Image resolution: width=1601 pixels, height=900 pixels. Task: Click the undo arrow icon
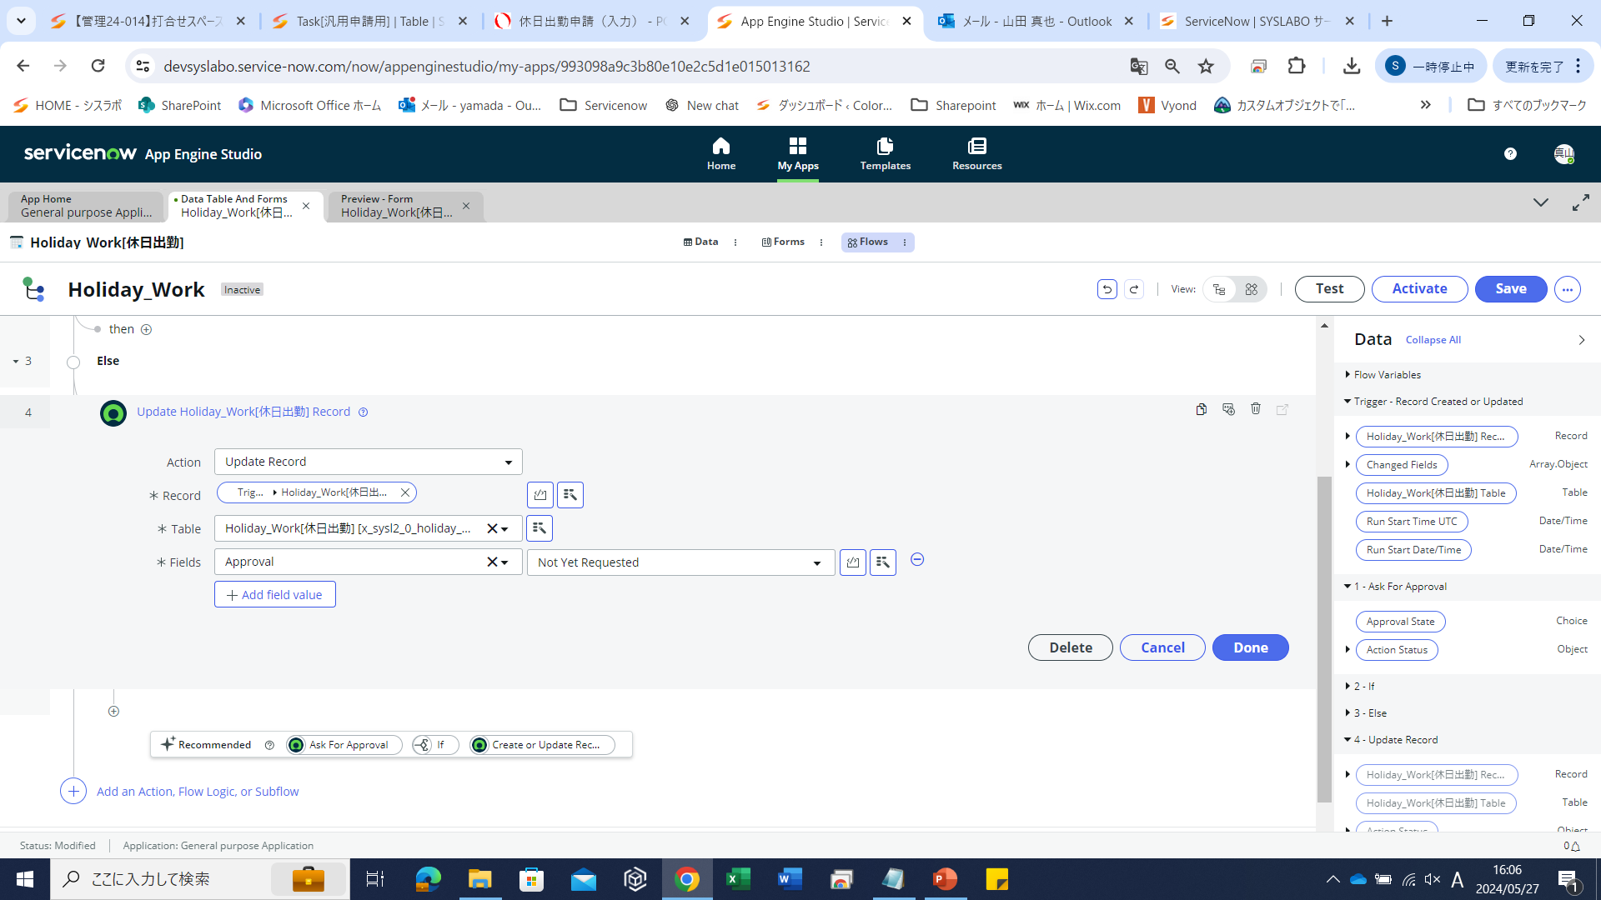click(x=1107, y=289)
